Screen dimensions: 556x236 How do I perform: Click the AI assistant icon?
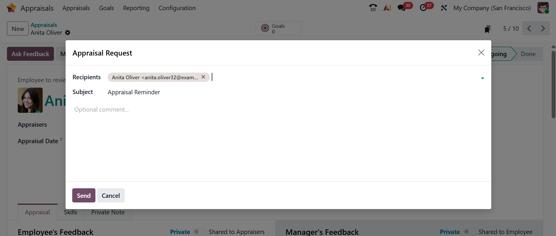[387, 8]
